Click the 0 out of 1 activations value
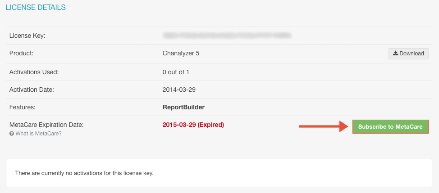 (x=176, y=72)
